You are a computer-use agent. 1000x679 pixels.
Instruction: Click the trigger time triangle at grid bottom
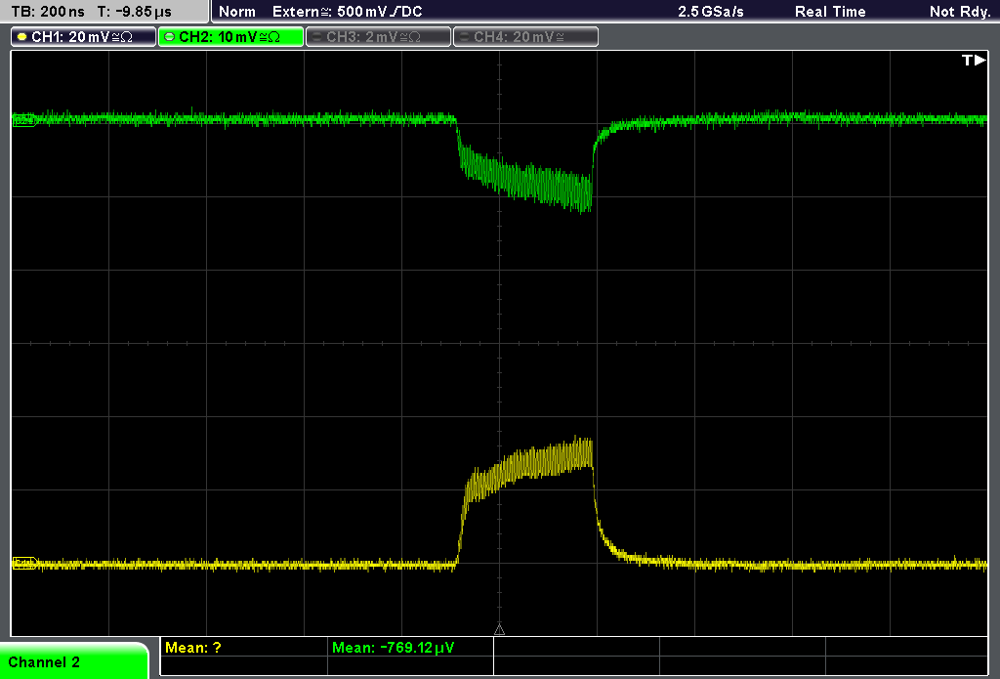499,629
